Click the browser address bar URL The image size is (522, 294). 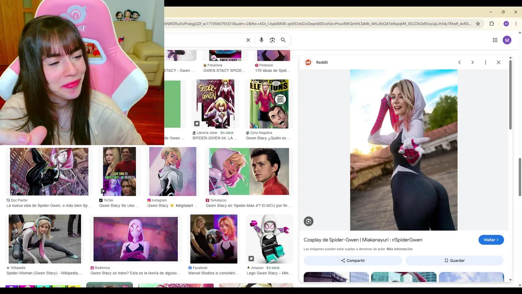[x=318, y=24]
